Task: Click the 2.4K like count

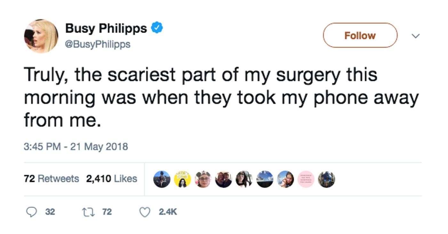Action: coord(168,212)
